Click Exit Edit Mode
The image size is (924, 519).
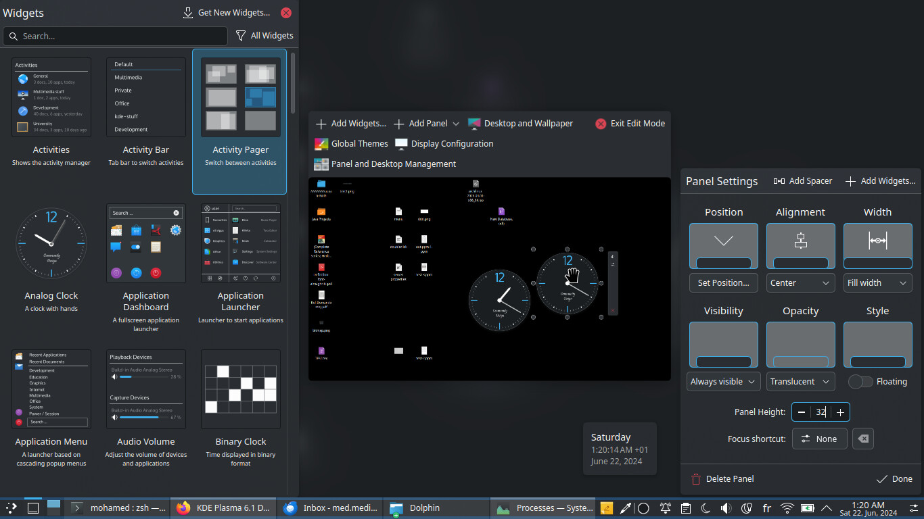tap(630, 124)
